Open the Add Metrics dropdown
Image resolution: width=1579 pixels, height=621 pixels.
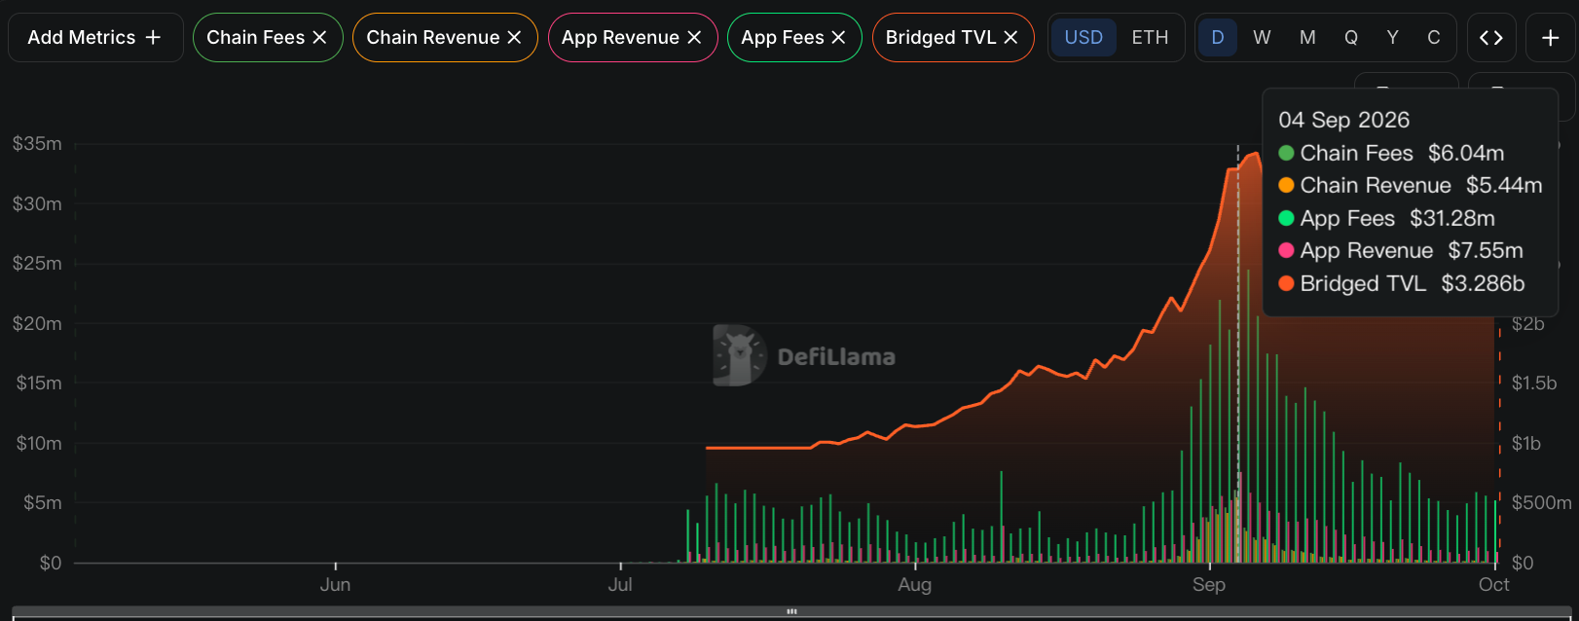point(95,37)
